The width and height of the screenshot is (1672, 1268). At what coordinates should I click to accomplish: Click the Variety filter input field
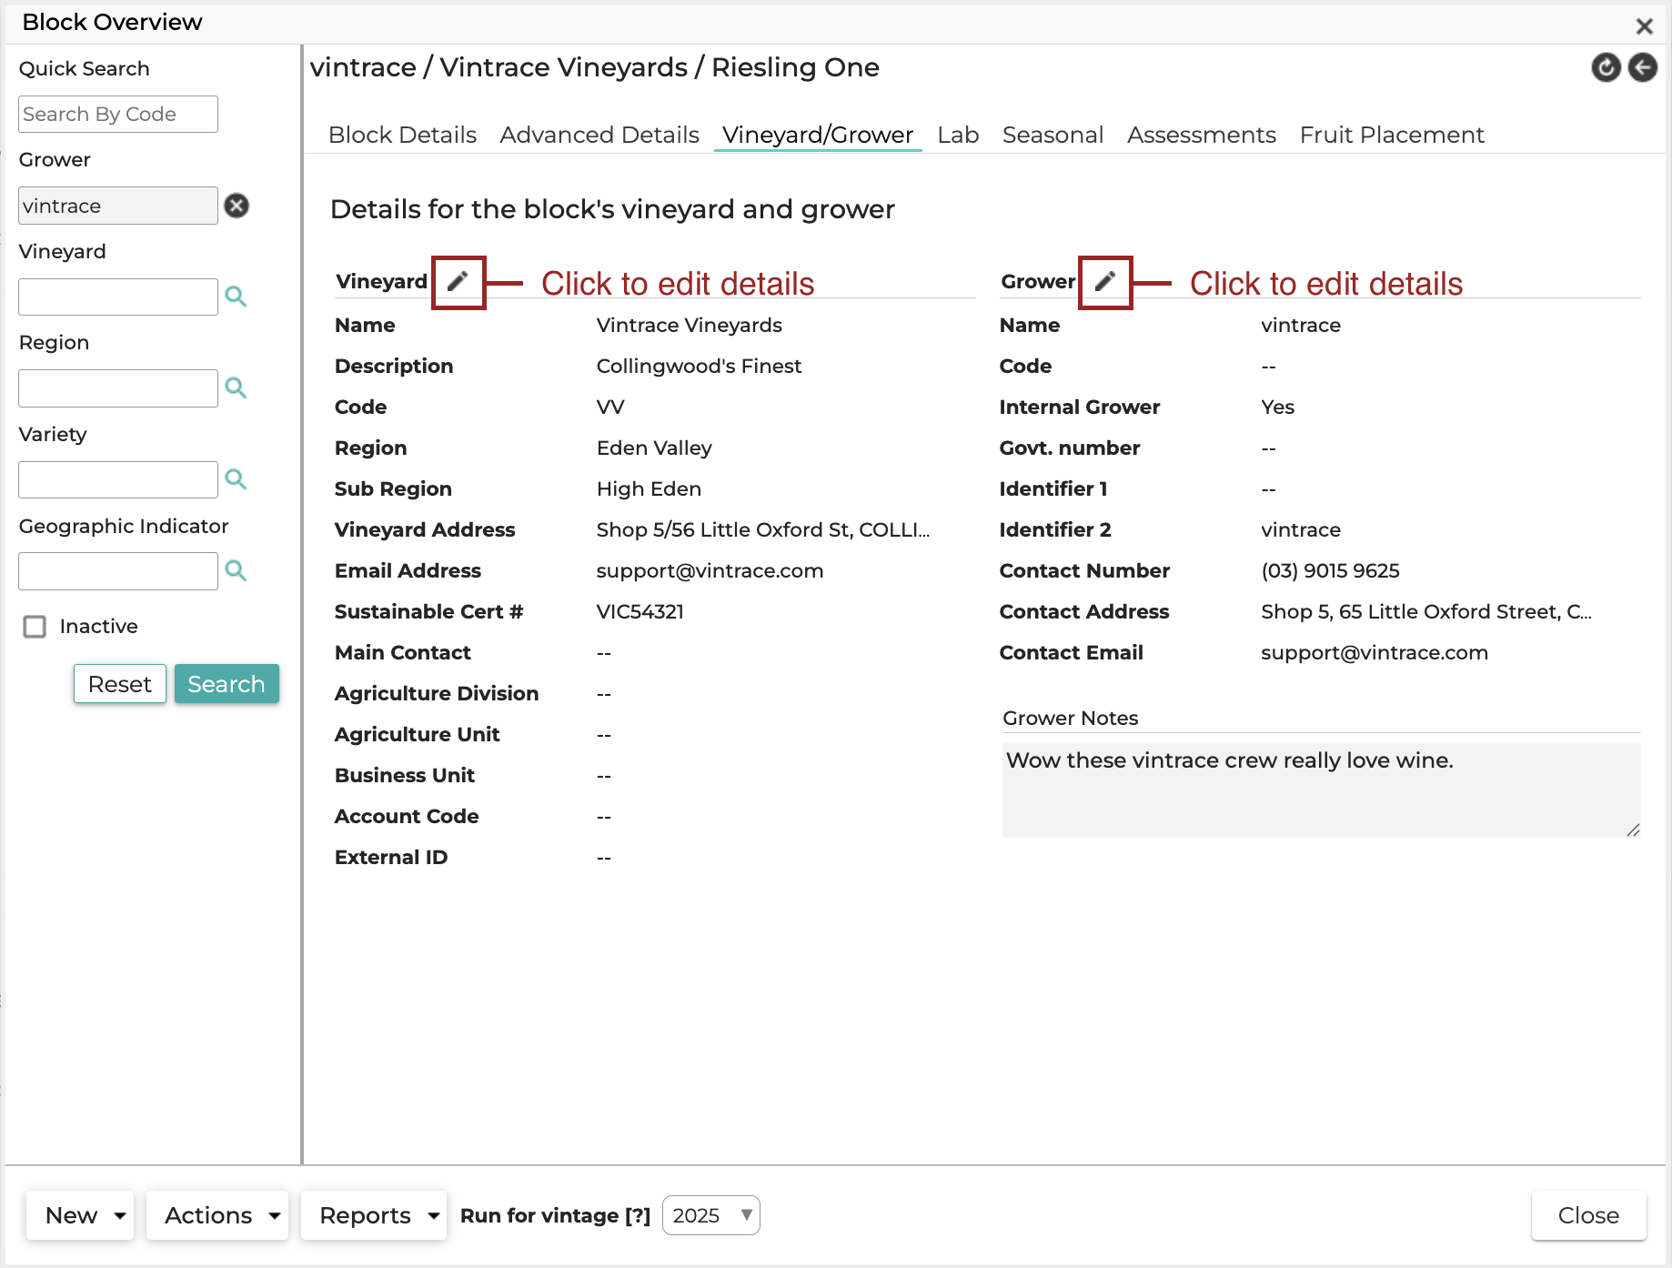tap(118, 479)
